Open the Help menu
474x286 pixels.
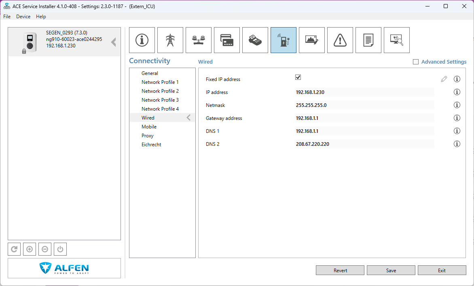41,17
